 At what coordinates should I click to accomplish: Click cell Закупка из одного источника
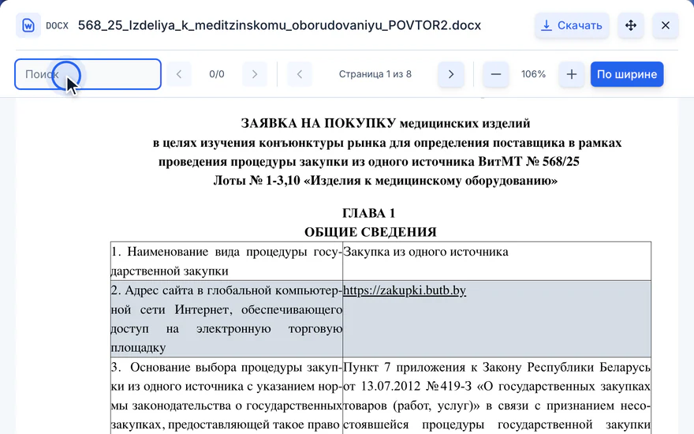[x=497, y=261]
